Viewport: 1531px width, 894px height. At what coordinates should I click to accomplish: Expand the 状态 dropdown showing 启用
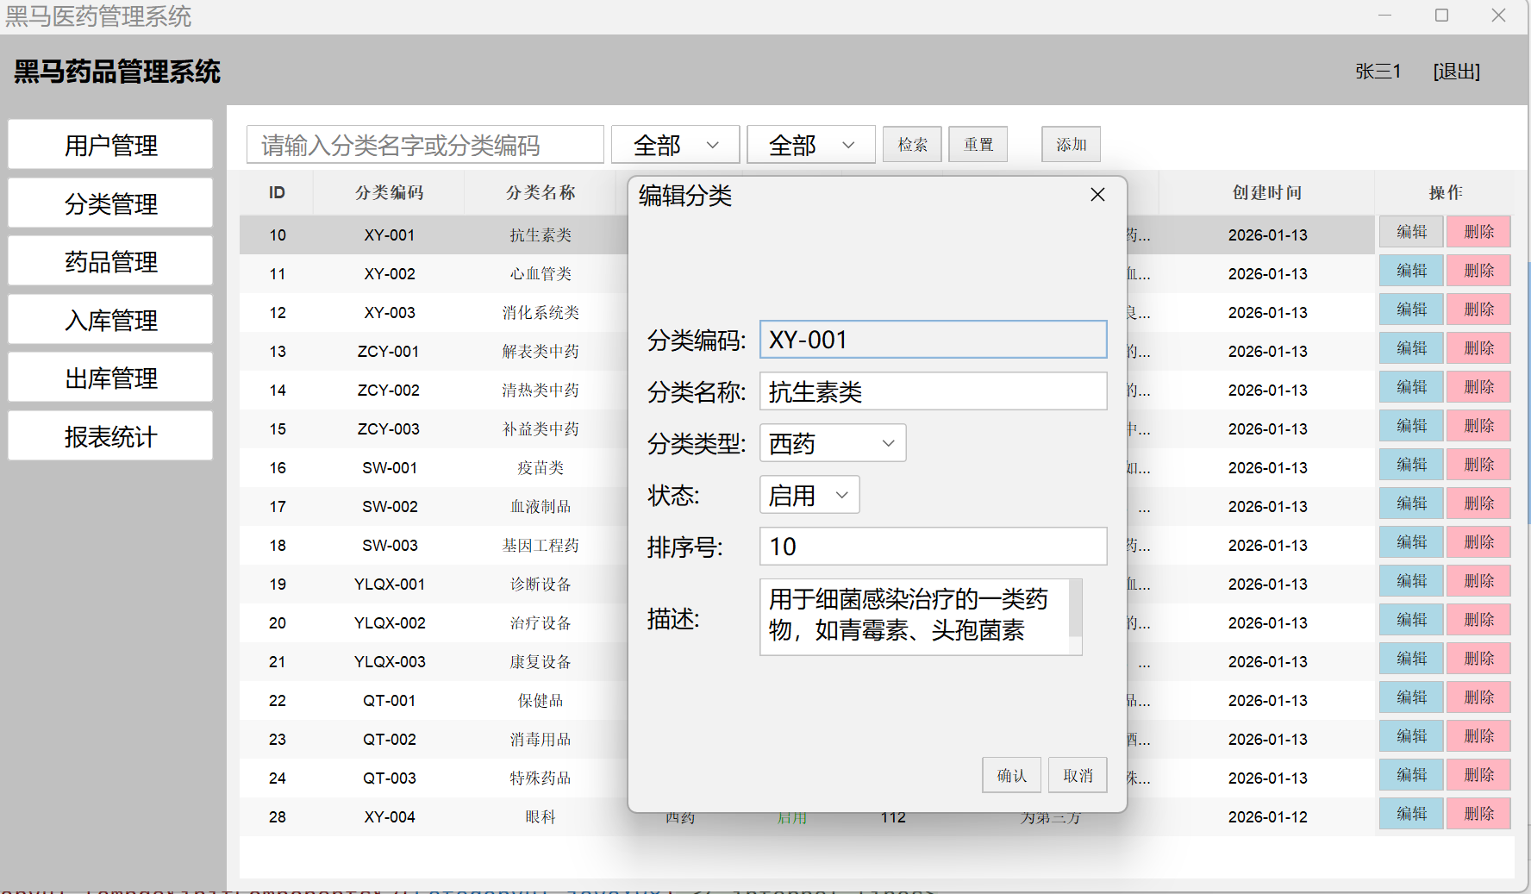click(809, 495)
